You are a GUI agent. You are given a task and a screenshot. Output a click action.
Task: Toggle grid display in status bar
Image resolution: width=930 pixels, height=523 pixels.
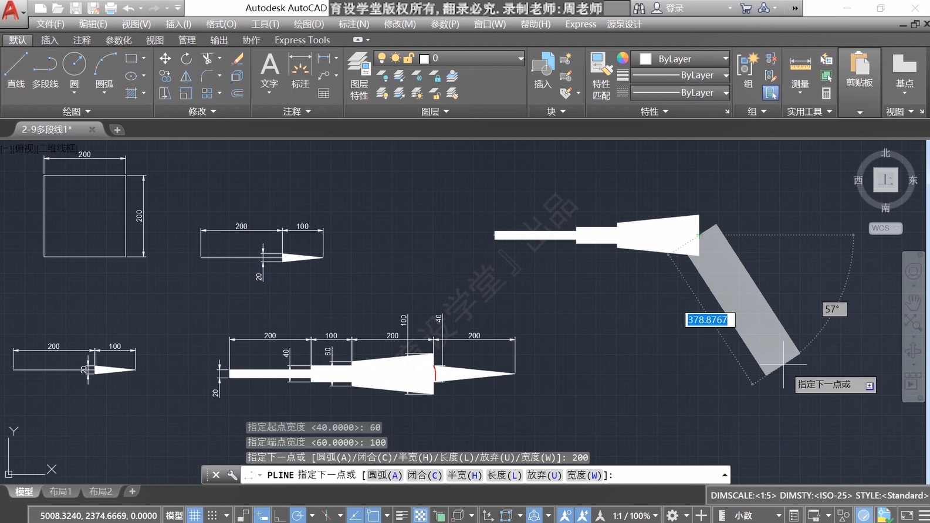195,515
